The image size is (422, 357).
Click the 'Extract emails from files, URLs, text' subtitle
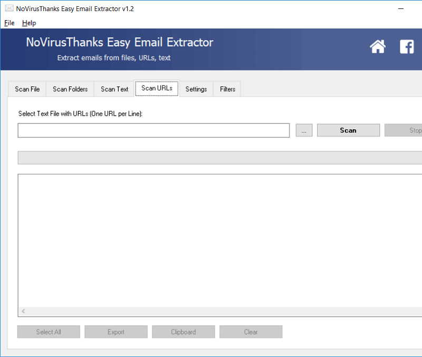pos(114,58)
